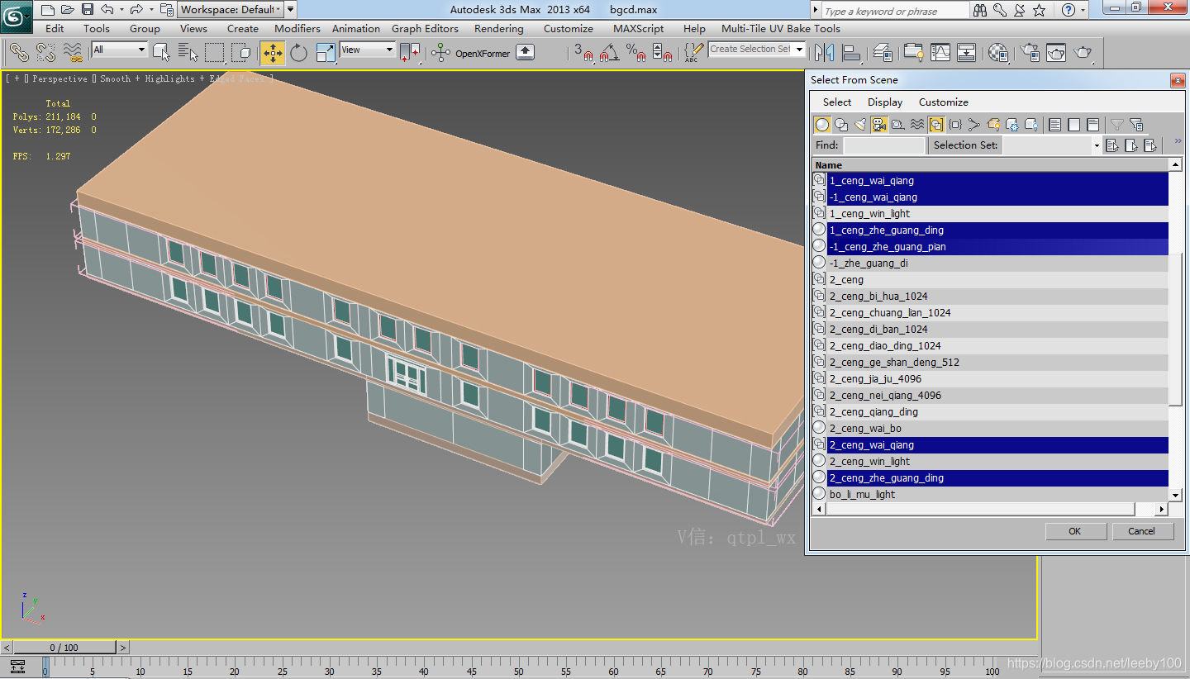Click the binoculars search icon
Viewport: 1190px width, 679px height.
[x=980, y=11]
